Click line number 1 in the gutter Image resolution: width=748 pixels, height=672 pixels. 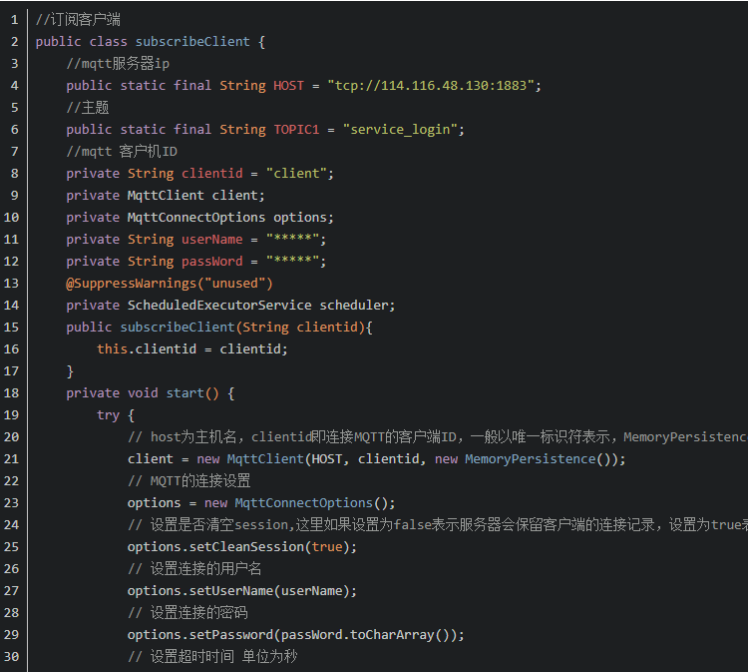click(x=14, y=20)
